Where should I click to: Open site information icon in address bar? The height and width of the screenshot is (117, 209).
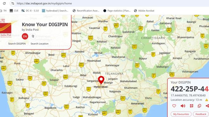coord(13,3)
